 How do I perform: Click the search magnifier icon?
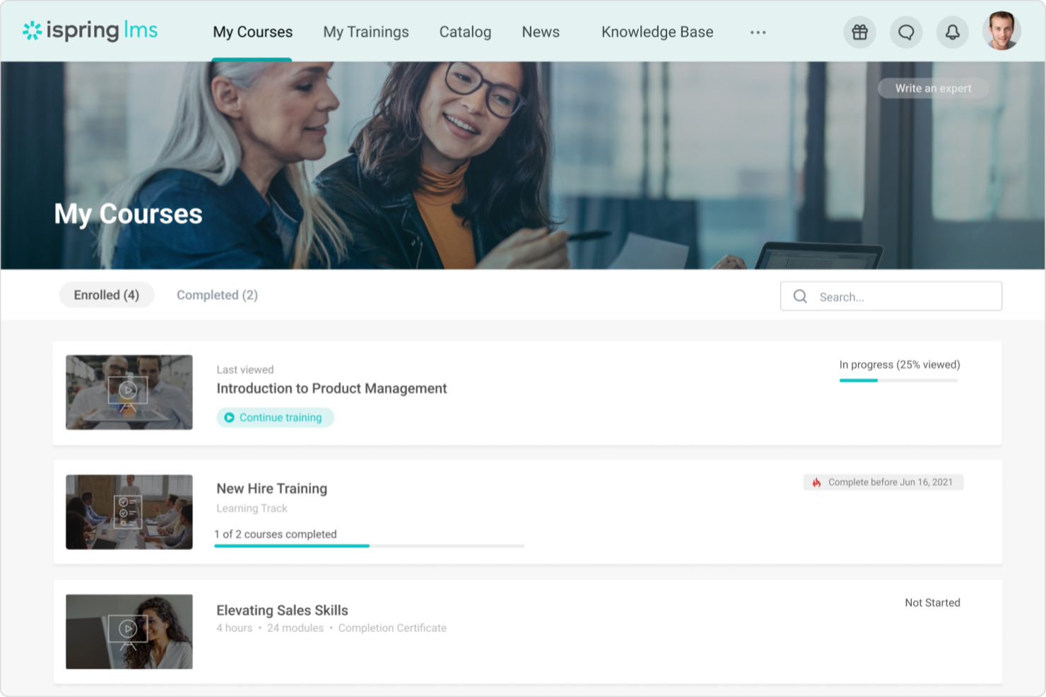(800, 296)
